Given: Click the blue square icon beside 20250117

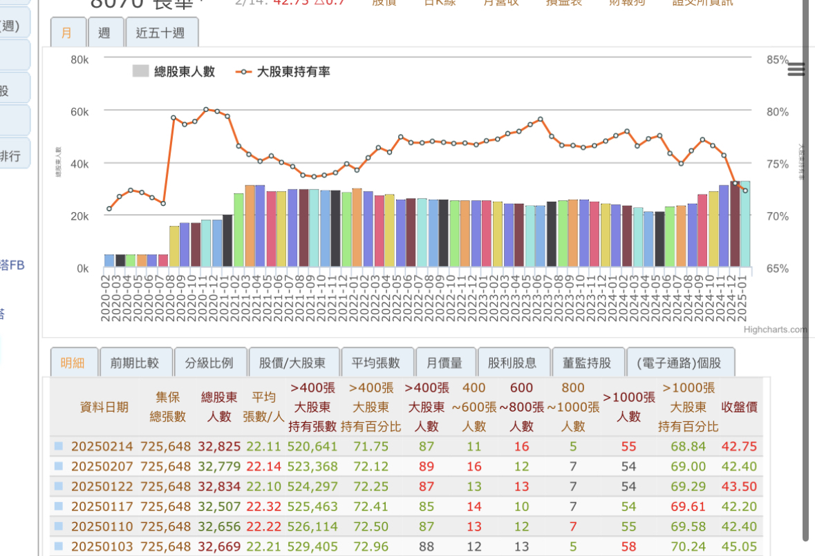Looking at the screenshot, I should click(59, 506).
